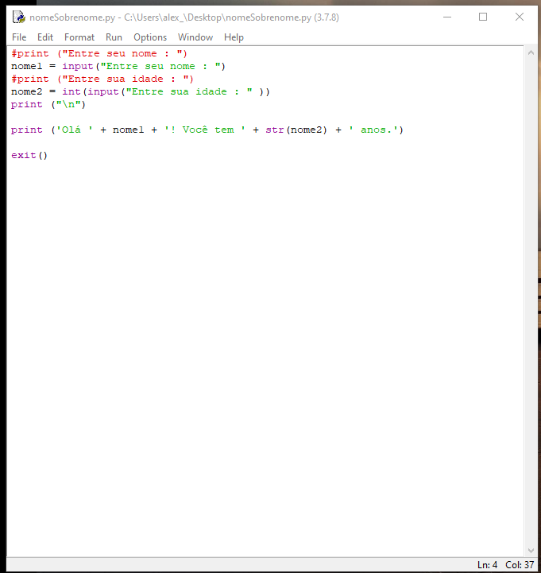Click on the print ('Olá ' line

207,130
